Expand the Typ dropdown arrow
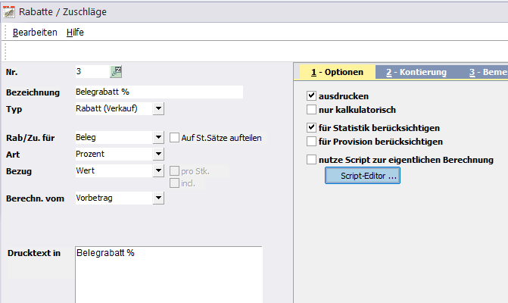The width and height of the screenshot is (508, 303). click(158, 108)
